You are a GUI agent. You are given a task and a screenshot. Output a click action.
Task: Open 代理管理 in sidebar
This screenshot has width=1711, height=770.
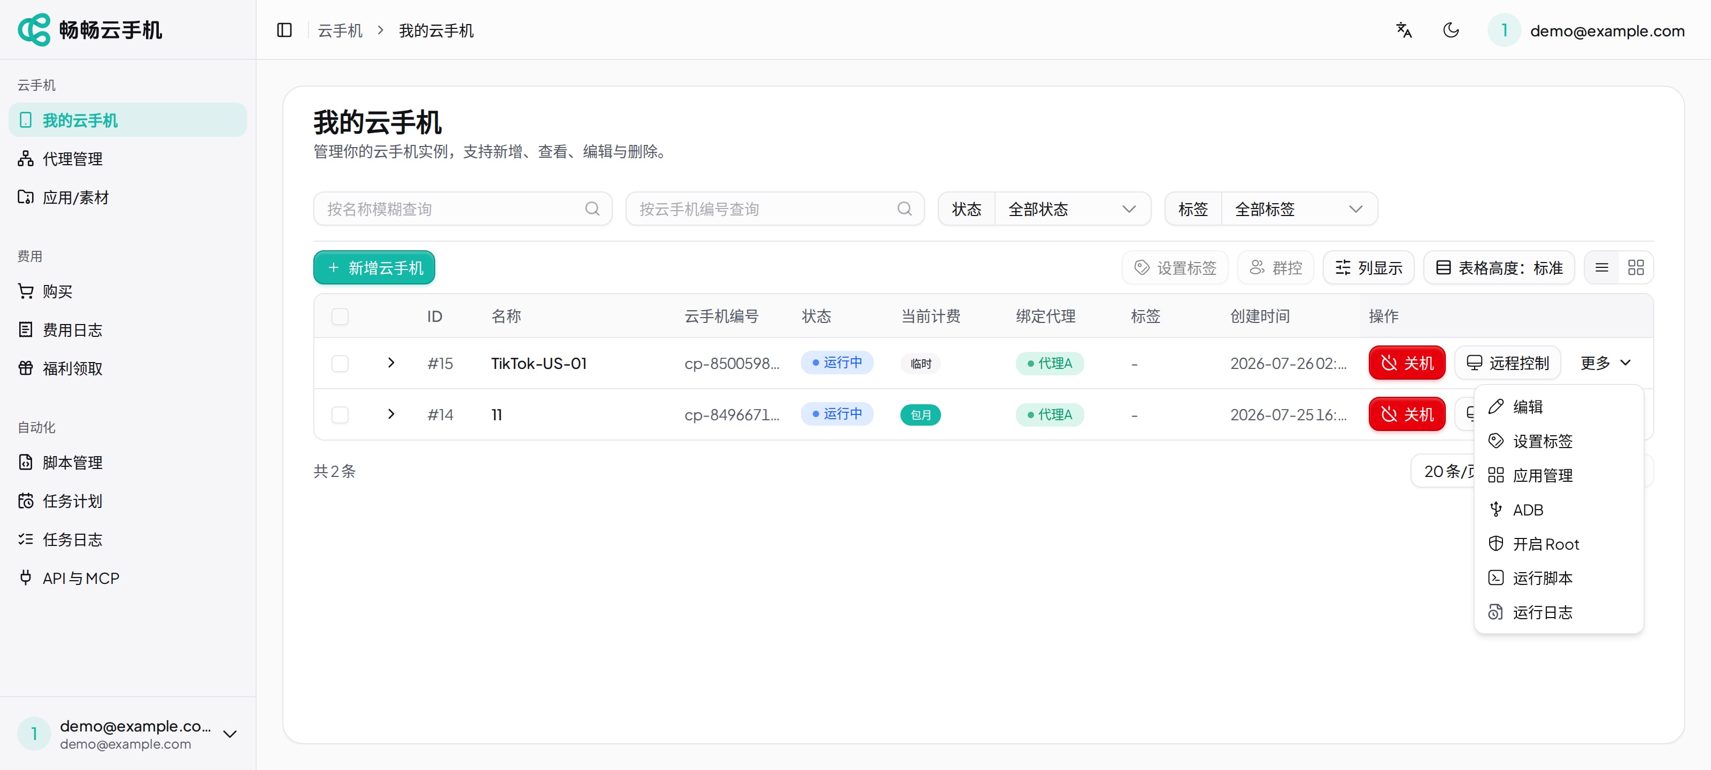pos(128,159)
